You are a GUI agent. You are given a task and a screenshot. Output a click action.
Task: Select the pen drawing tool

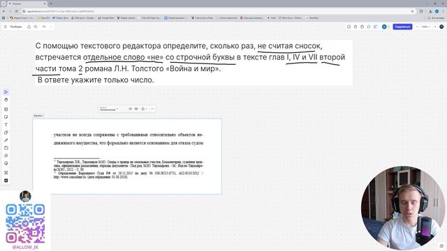coord(6,140)
